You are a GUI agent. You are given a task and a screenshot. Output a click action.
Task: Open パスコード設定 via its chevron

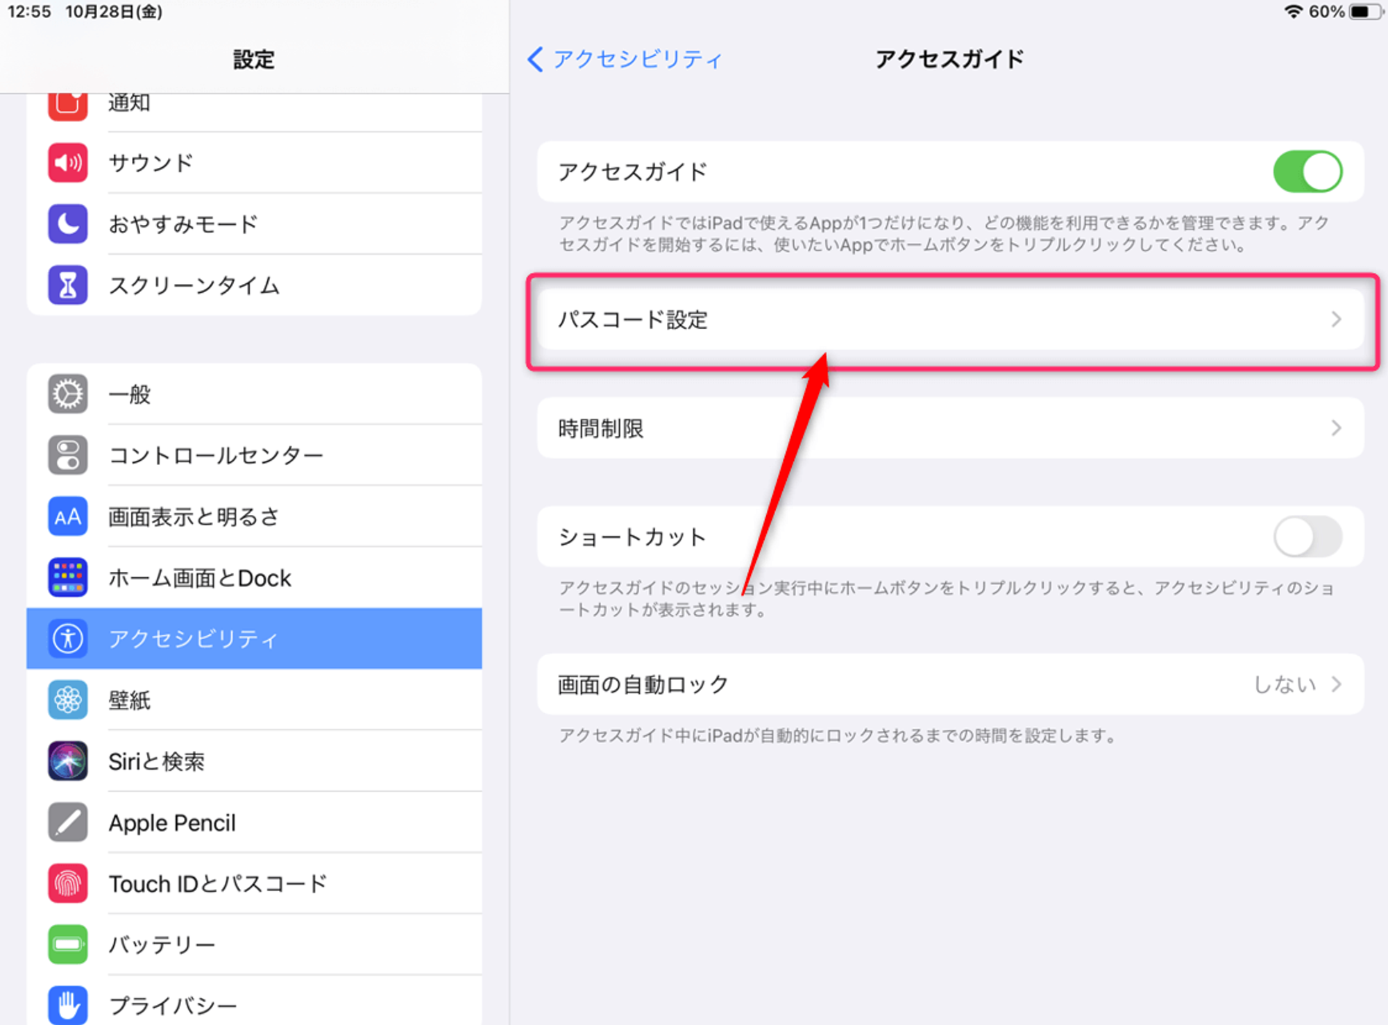pos(1336,319)
